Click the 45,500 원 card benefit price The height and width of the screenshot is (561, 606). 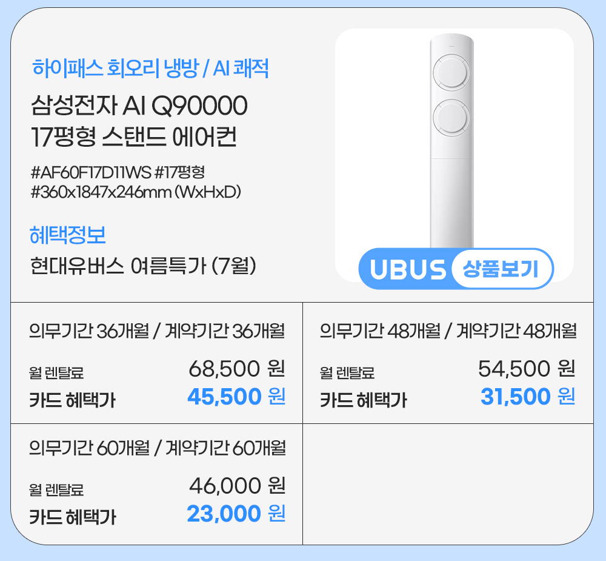(x=236, y=397)
